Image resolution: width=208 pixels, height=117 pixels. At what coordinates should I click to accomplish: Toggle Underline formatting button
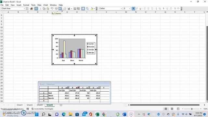(x=140, y=8)
